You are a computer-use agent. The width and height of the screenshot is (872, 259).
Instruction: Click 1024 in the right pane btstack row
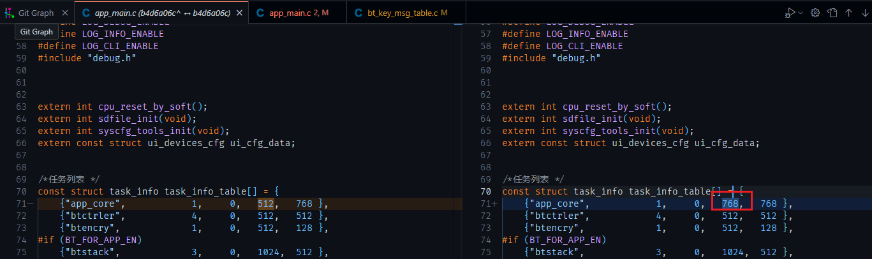[733, 253]
